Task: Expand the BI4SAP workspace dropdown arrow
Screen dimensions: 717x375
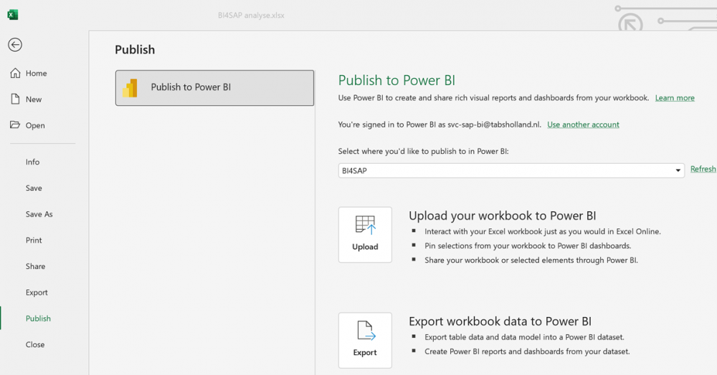Action: coord(678,170)
